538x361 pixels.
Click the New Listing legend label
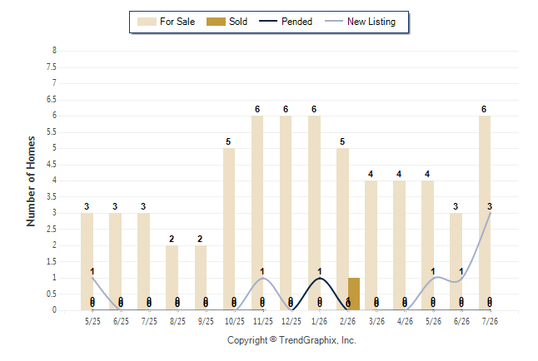[371, 22]
